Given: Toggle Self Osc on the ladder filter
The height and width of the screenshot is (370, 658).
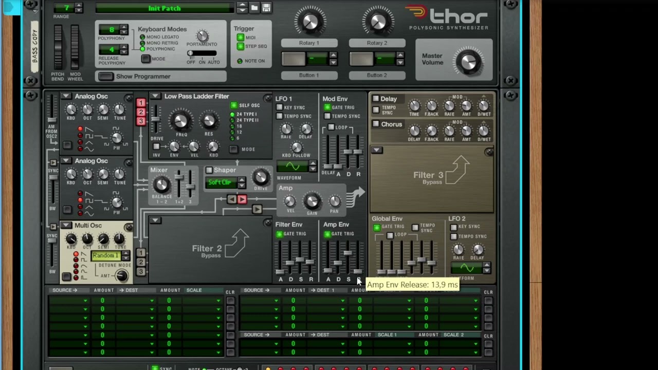Looking at the screenshot, I should point(234,105).
